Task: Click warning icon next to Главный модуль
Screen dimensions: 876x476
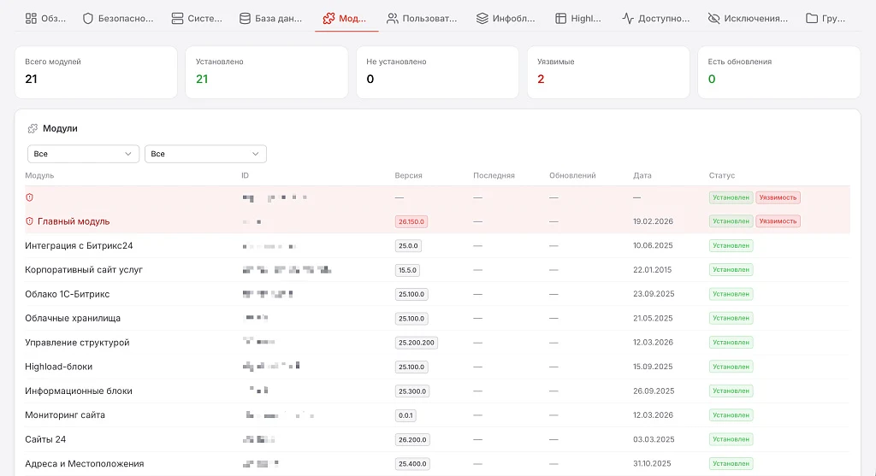Action: (x=30, y=221)
